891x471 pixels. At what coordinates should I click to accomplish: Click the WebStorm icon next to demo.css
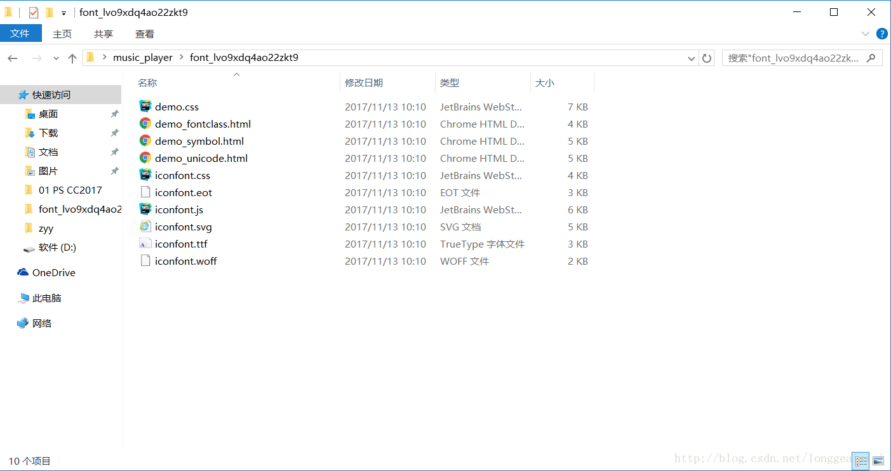click(145, 106)
